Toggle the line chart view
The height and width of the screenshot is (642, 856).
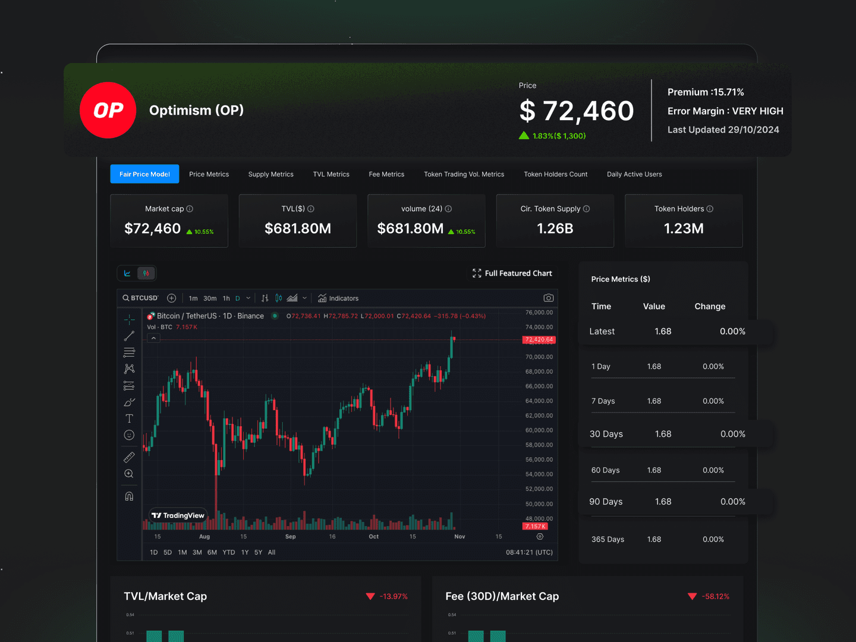tap(127, 273)
